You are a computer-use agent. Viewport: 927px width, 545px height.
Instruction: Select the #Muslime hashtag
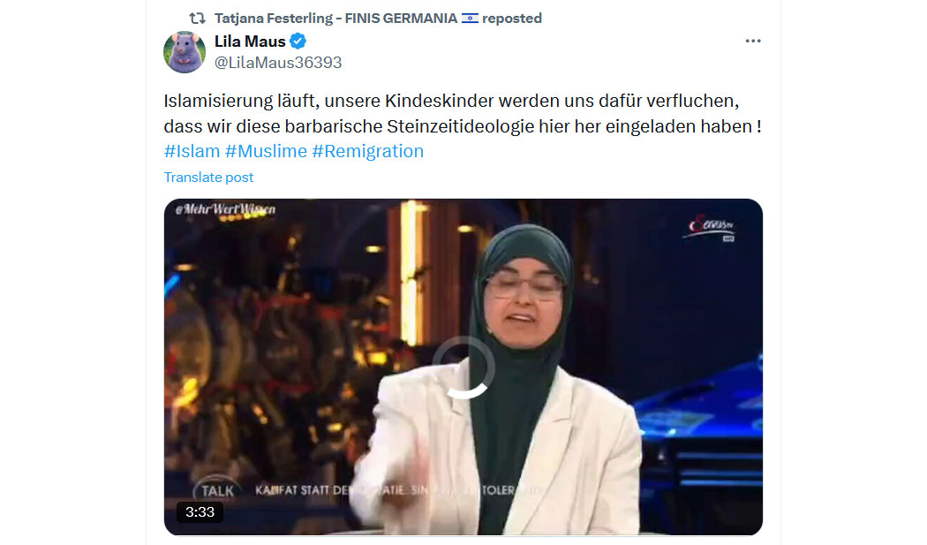coord(266,152)
